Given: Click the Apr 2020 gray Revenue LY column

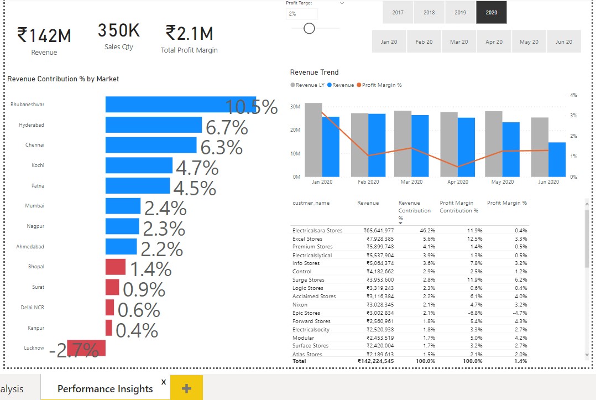Looking at the screenshot, I should pos(449,144).
